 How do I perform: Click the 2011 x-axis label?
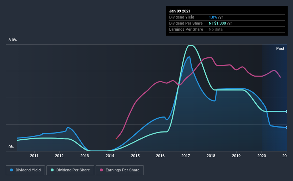tap(34, 156)
